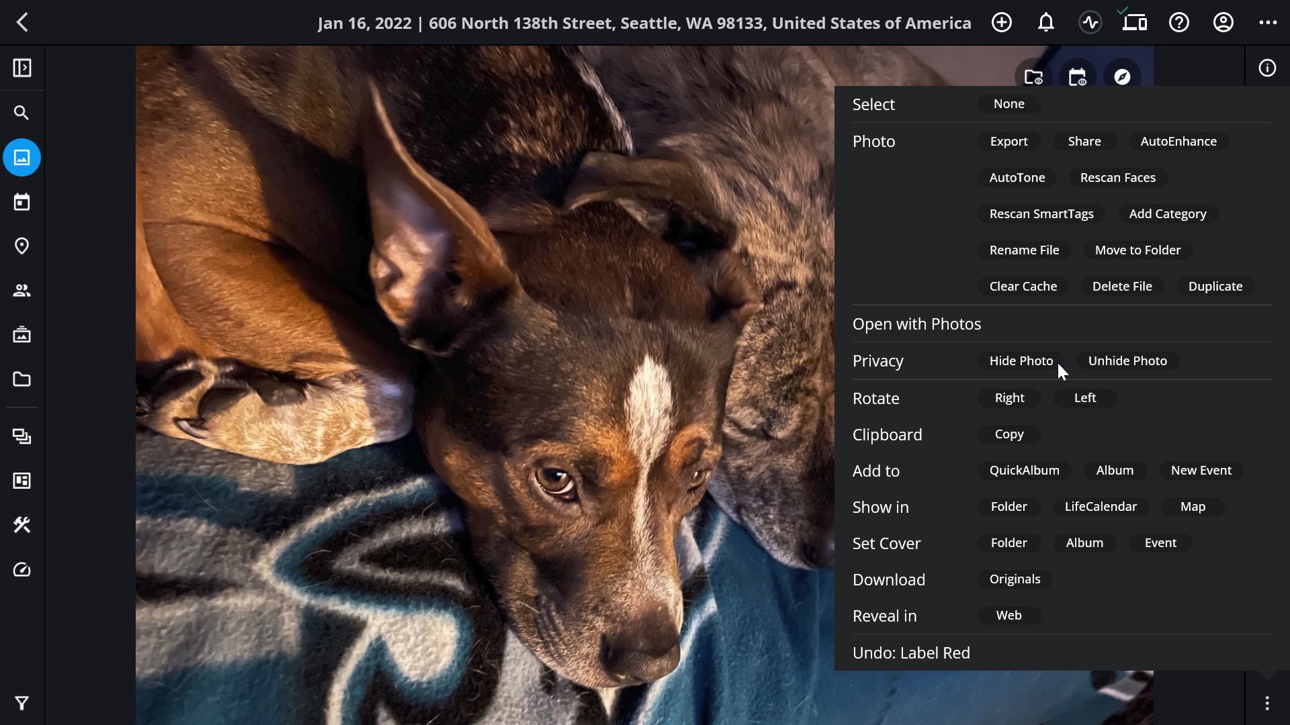Open the top-right ellipsis menu
This screenshot has width=1290, height=725.
pyautogui.click(x=1268, y=23)
